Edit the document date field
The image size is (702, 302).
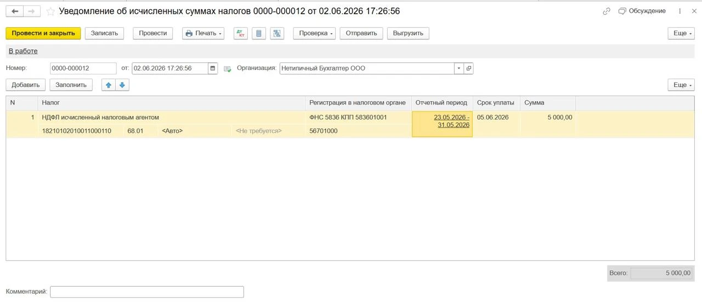coord(170,68)
